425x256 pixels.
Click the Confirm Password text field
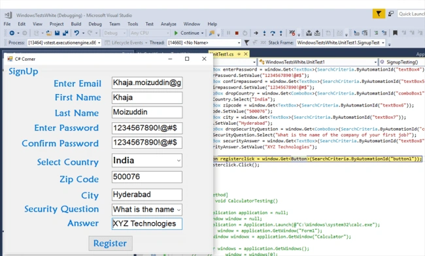147,142
